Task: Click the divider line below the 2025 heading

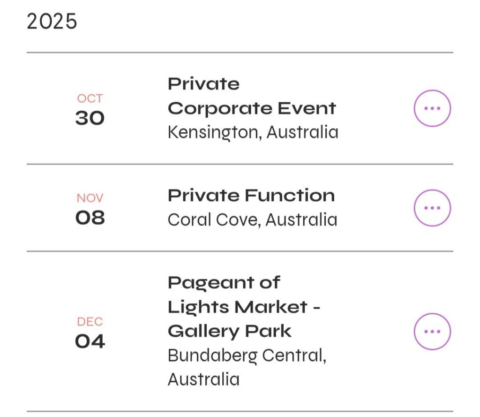Action: (240, 53)
